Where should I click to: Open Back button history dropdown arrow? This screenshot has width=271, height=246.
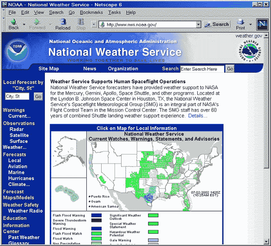tap(24, 25)
